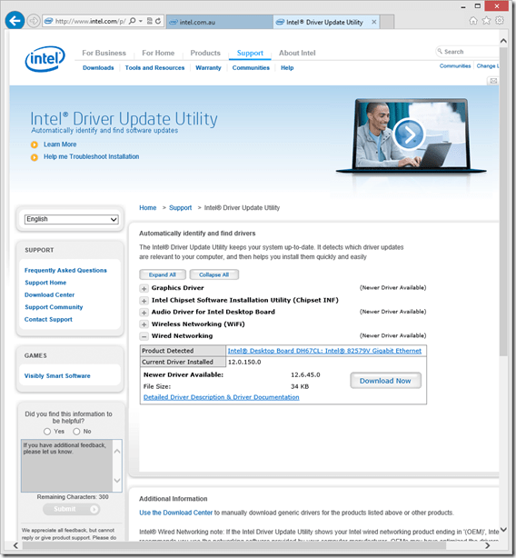Screen dimensions: 516x558
Task: Open Warranty link
Action: click(x=208, y=67)
